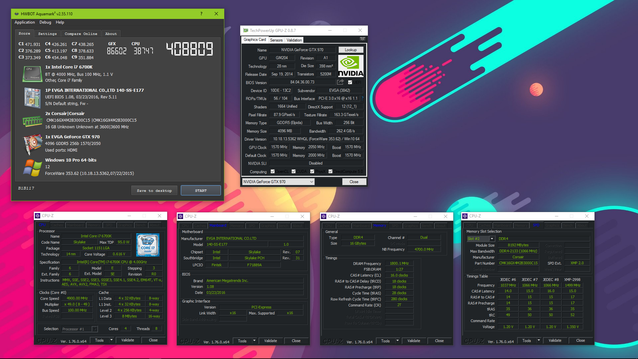Click the graphics card icon beside EVGA GeForce GTX 970
The height and width of the screenshot is (359, 638).
click(x=32, y=145)
